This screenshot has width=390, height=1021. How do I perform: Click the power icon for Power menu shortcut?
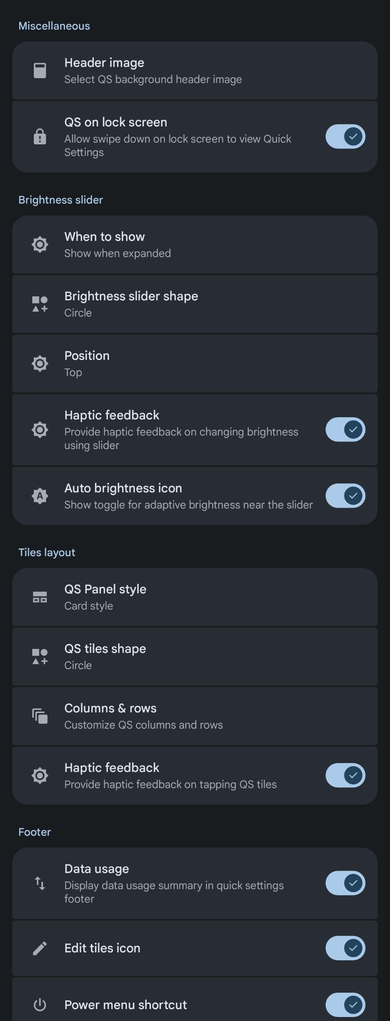[x=40, y=1005]
